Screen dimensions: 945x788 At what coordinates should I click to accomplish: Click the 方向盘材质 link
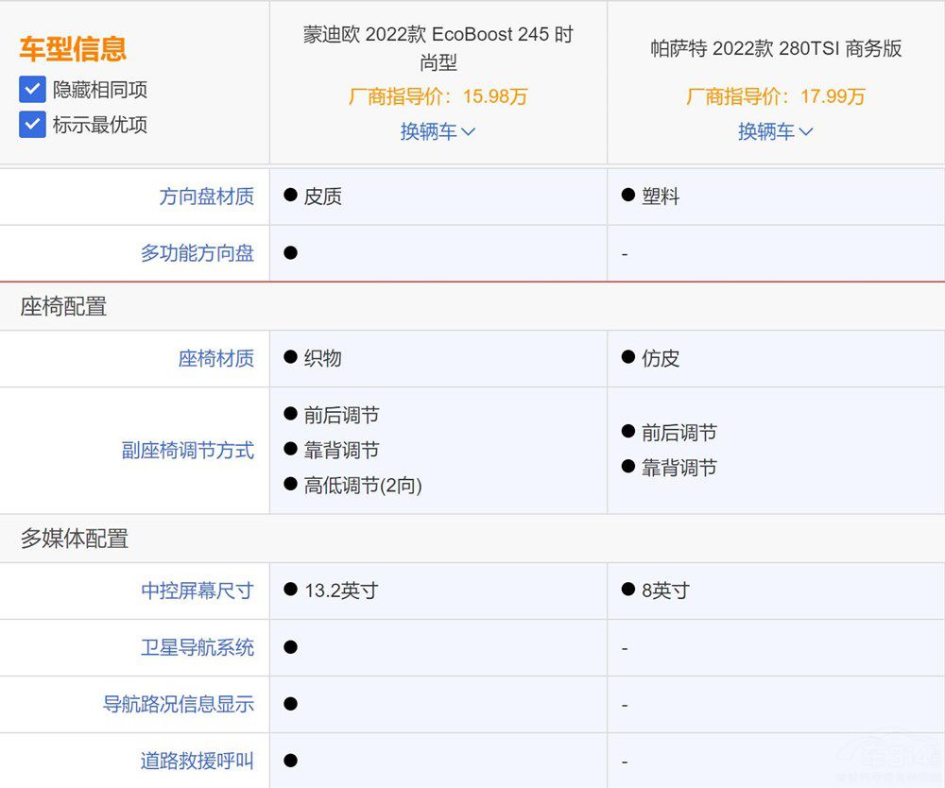(x=206, y=197)
